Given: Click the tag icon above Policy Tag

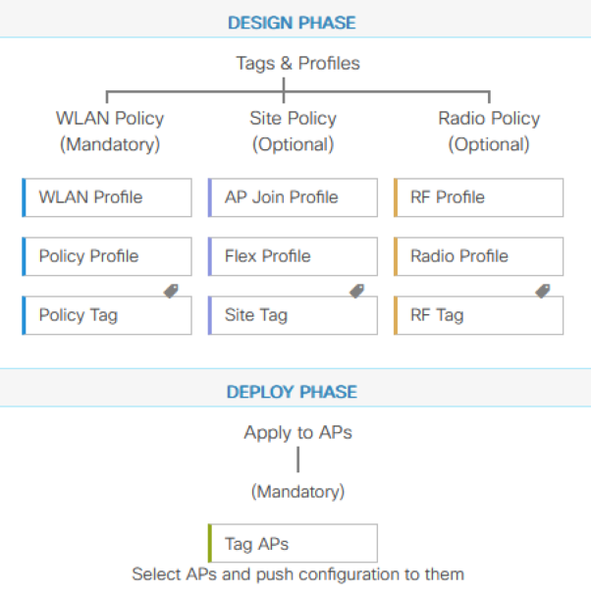Looking at the screenshot, I should [171, 291].
